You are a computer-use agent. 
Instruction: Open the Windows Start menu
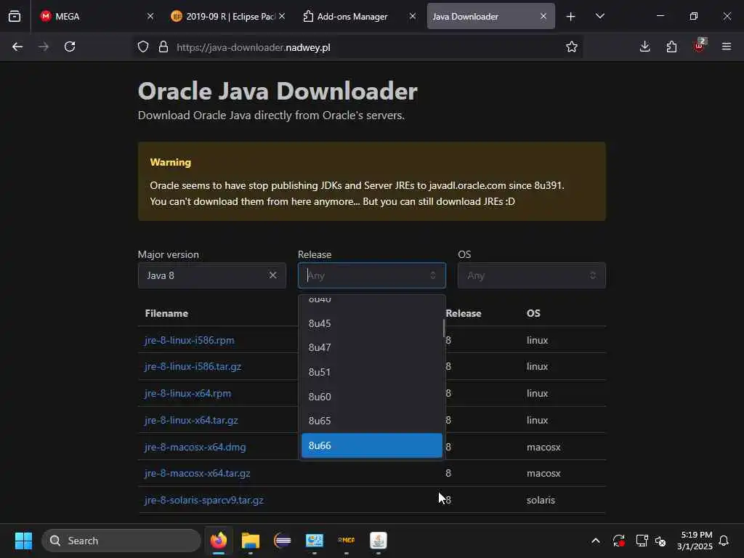click(x=23, y=541)
